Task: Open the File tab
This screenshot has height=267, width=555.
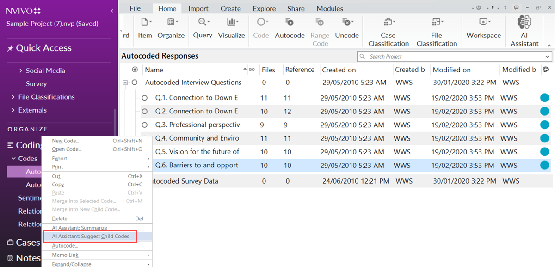Action: (x=135, y=8)
